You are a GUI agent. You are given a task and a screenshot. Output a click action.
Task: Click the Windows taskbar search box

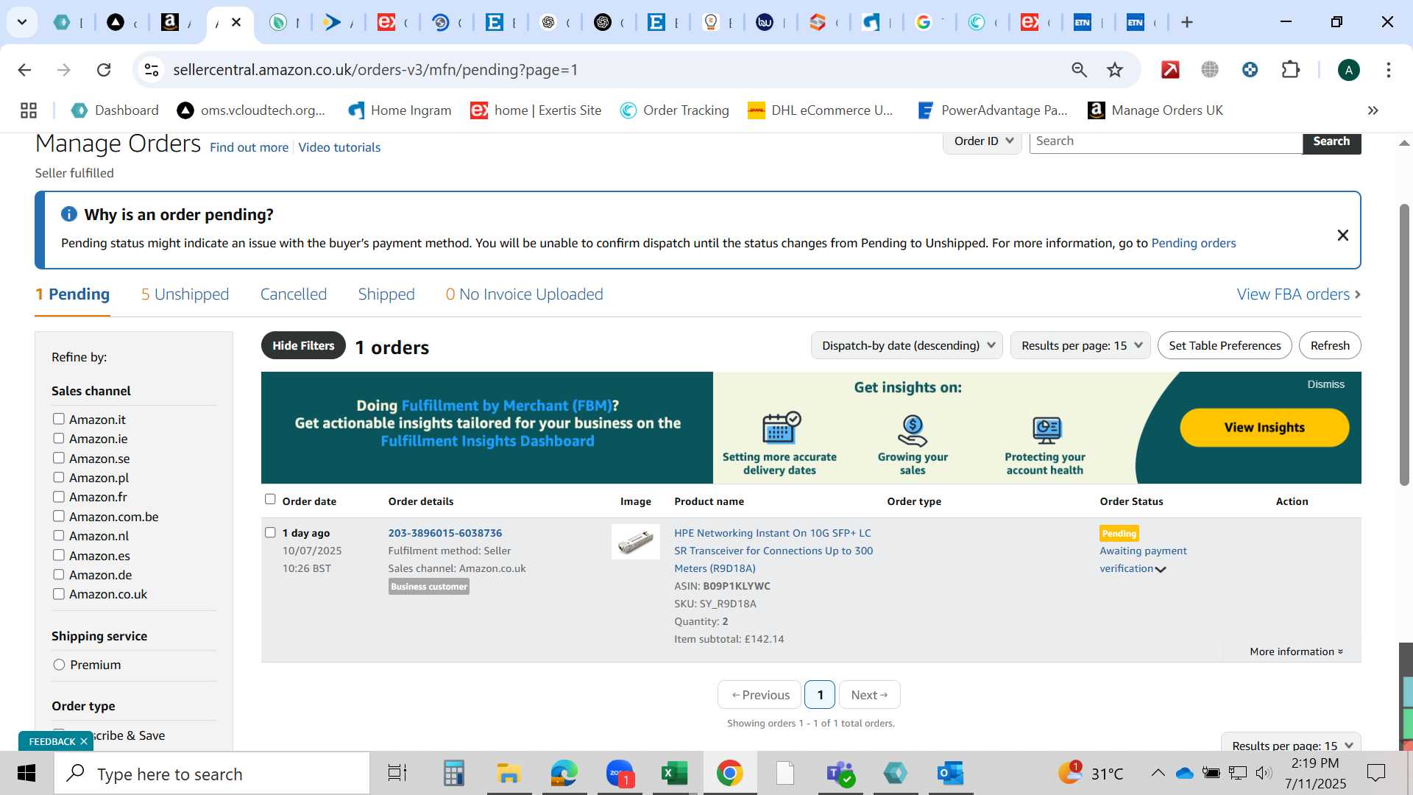[212, 774]
